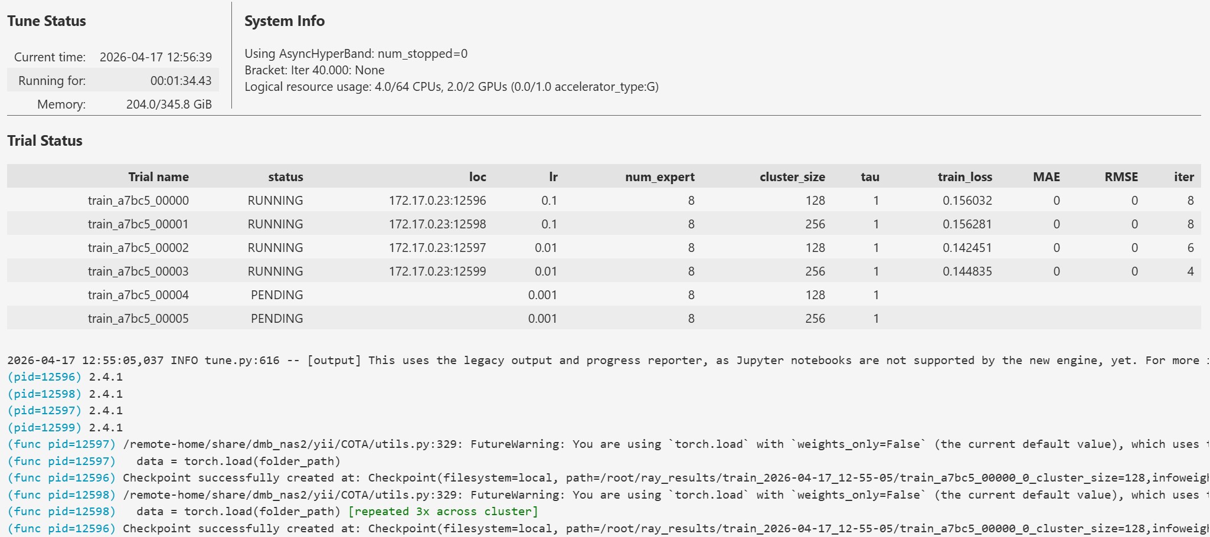Click the tau column header
The height and width of the screenshot is (537, 1210).
(x=870, y=177)
